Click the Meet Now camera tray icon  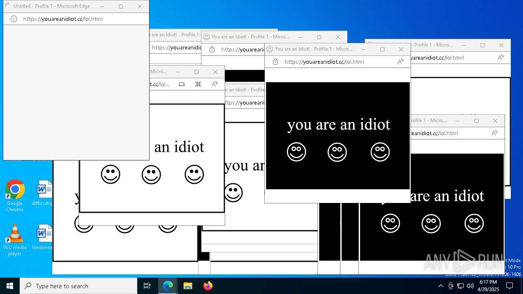coord(451,286)
